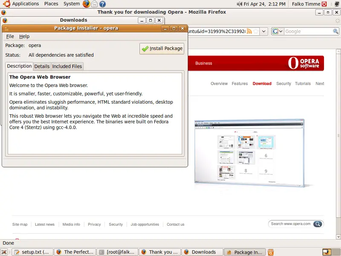The width and height of the screenshot is (341, 256).
Task: Open the System menu
Action: 72,4
